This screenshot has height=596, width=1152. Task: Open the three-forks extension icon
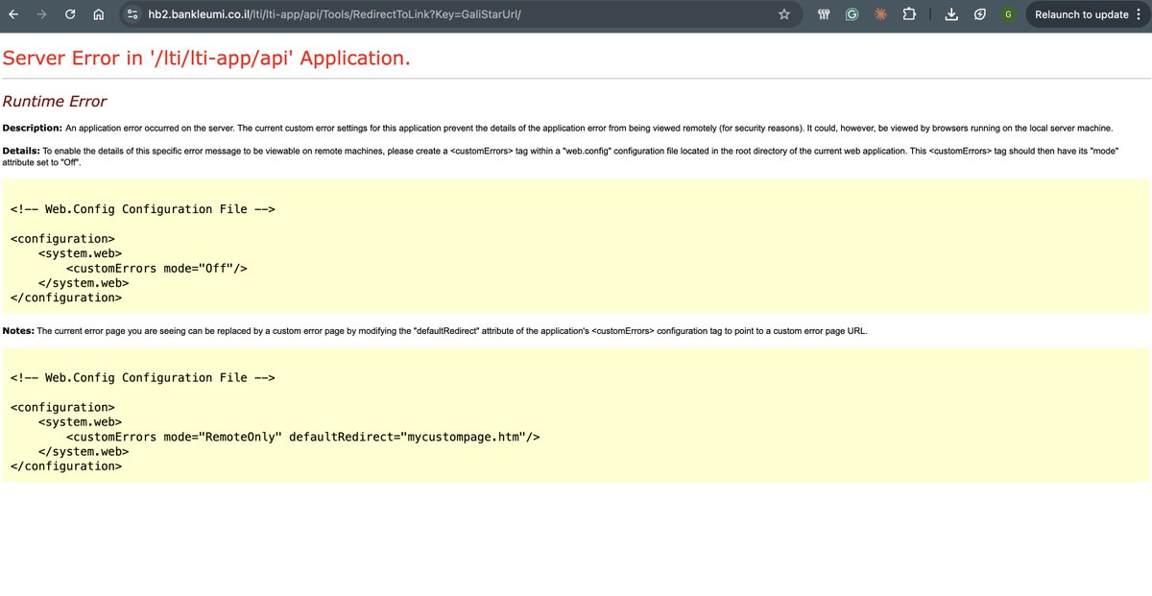pyautogui.click(x=824, y=14)
